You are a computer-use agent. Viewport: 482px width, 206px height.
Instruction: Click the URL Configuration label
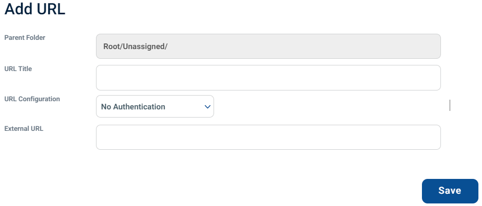(32, 99)
